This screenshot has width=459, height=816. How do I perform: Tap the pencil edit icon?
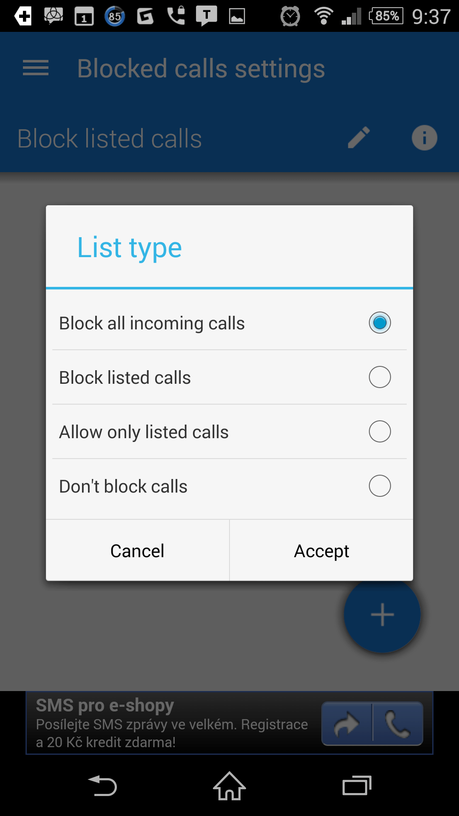pyautogui.click(x=359, y=137)
